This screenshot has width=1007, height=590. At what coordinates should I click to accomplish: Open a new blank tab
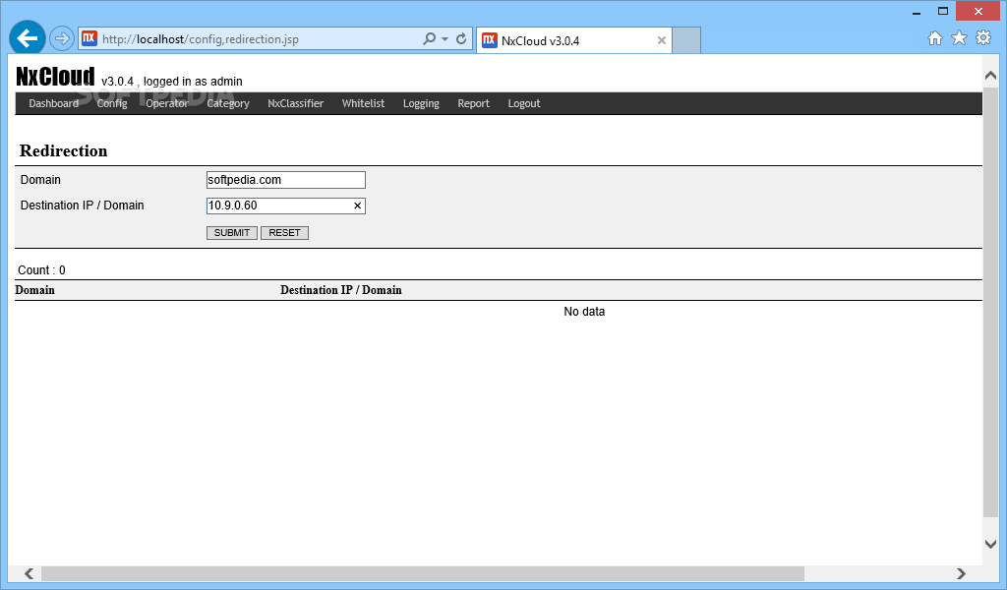pyautogui.click(x=686, y=39)
